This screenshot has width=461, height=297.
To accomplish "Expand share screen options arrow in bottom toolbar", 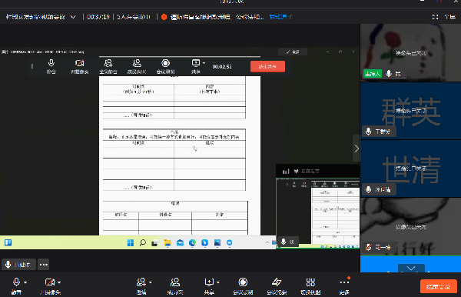I will pyautogui.click(x=218, y=282).
